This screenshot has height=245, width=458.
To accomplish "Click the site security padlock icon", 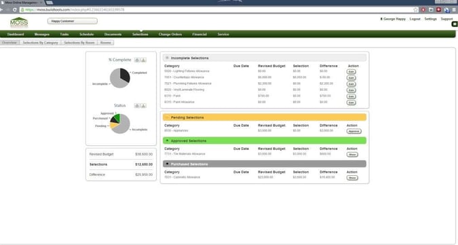I will point(22,10).
